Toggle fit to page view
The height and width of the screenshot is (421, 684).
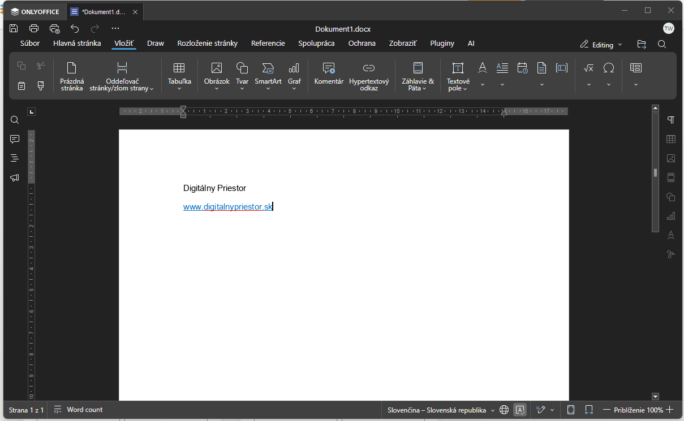tap(571, 410)
